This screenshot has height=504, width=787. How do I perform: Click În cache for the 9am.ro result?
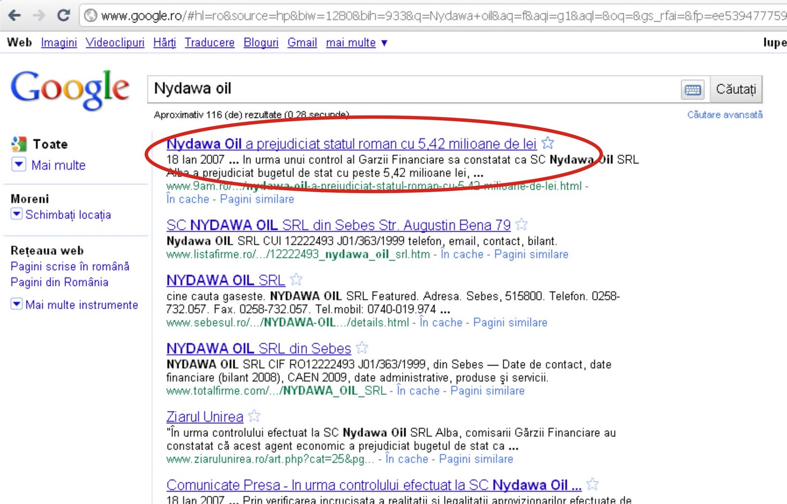(188, 199)
